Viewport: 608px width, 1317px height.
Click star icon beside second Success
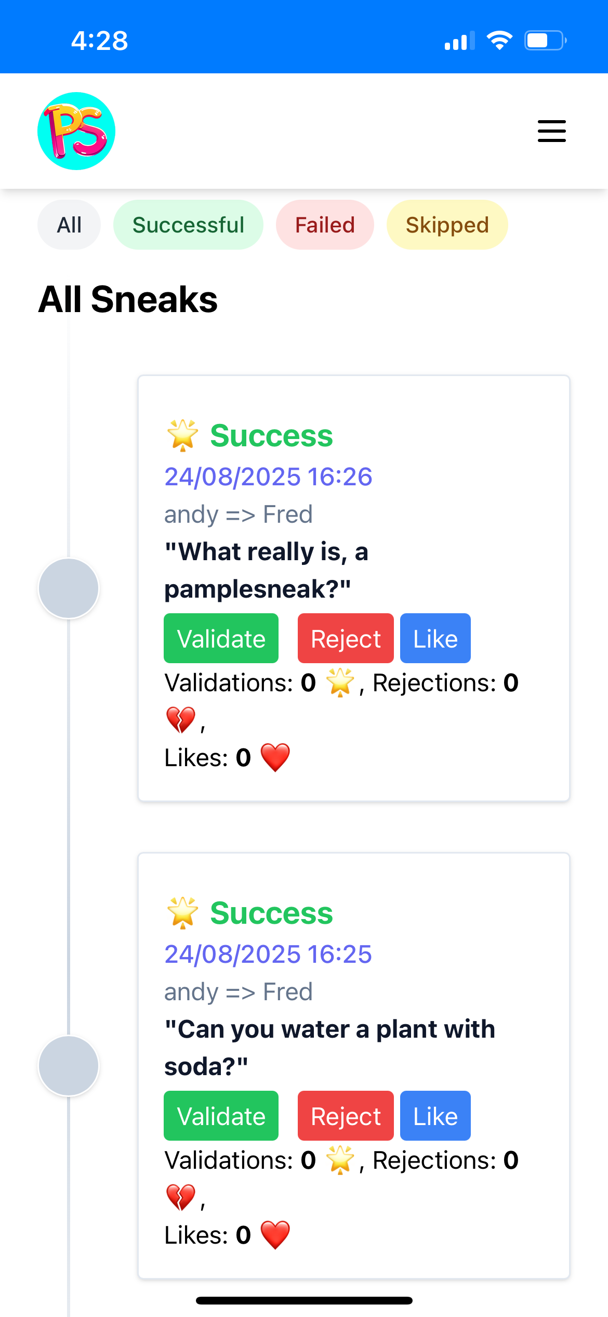(x=182, y=913)
